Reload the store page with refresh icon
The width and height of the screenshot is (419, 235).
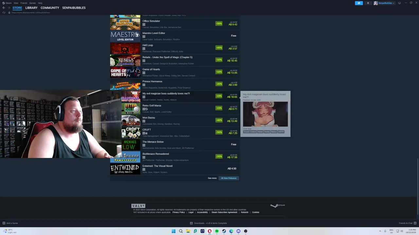4,12
